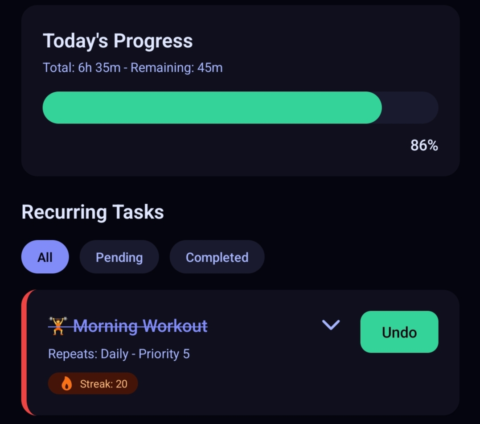Click the Streak: 20 badge
The height and width of the screenshot is (424, 480).
coord(93,383)
